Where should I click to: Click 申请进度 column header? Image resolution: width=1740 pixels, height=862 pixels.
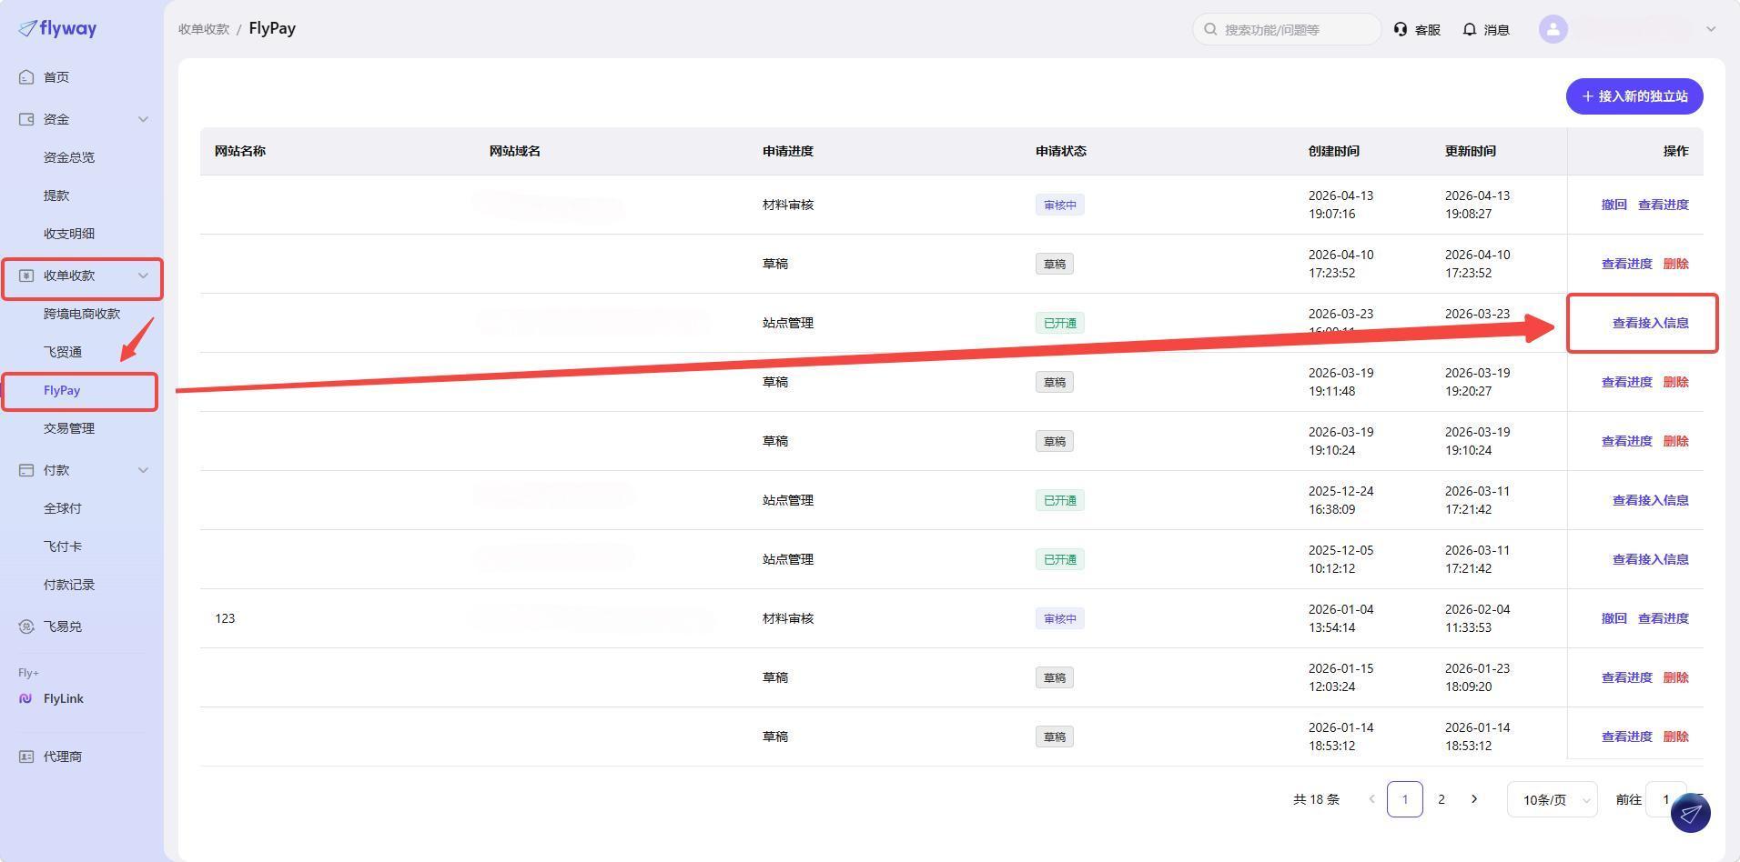point(788,151)
